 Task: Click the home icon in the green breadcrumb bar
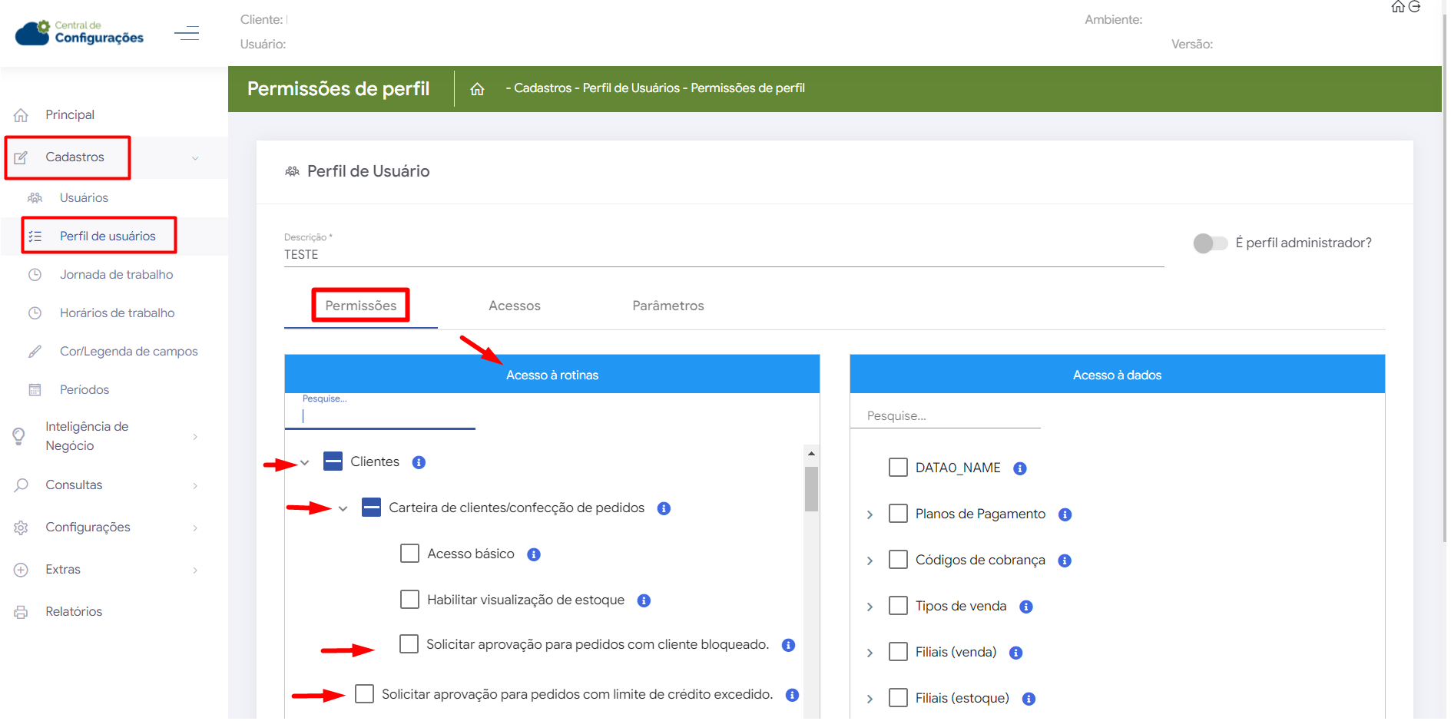point(477,89)
